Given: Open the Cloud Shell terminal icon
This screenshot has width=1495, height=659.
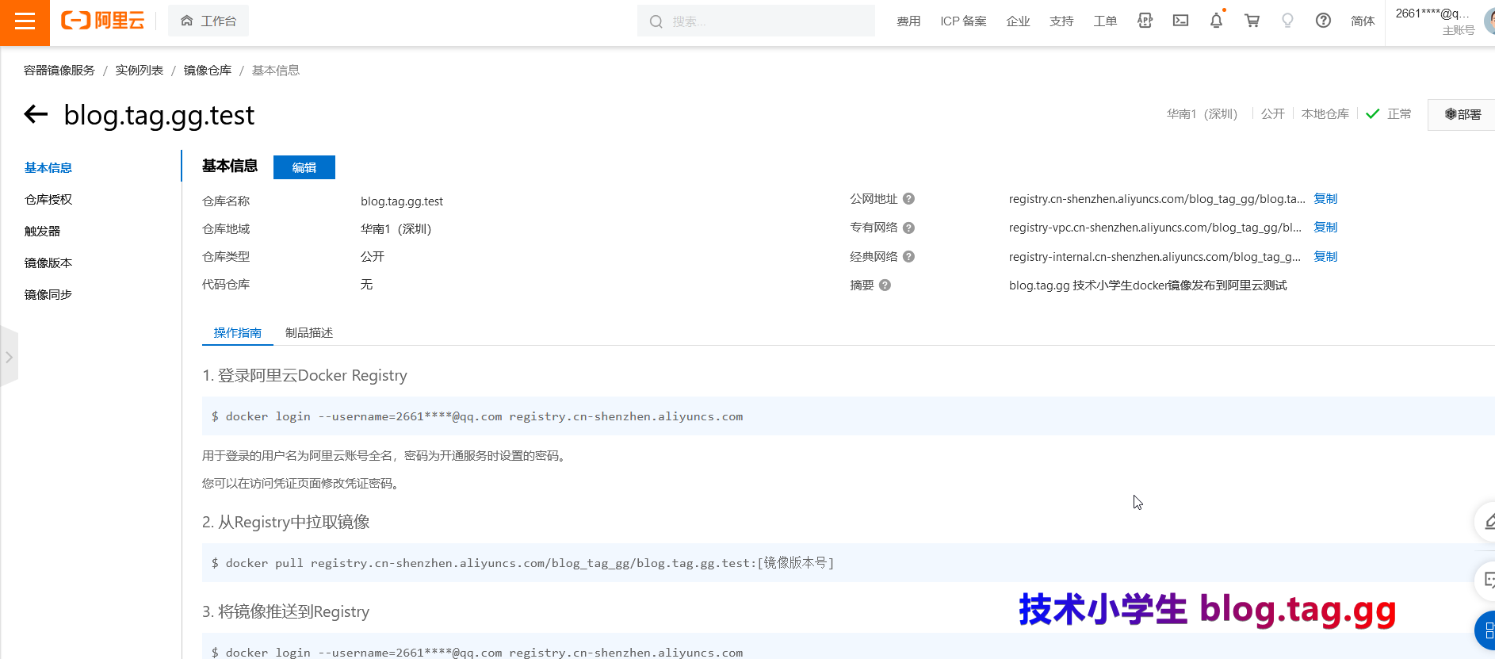Looking at the screenshot, I should [x=1180, y=21].
